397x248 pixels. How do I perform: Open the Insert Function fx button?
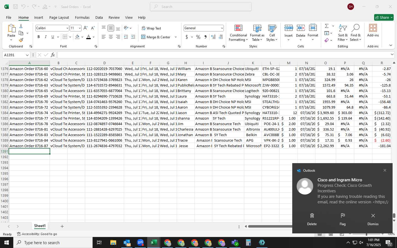tap(53, 55)
